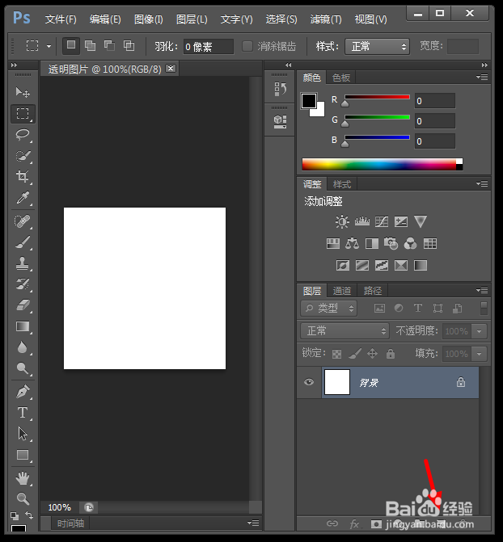This screenshot has width=503, height=542.
Task: Add a Curves adjustment
Action: click(x=382, y=221)
